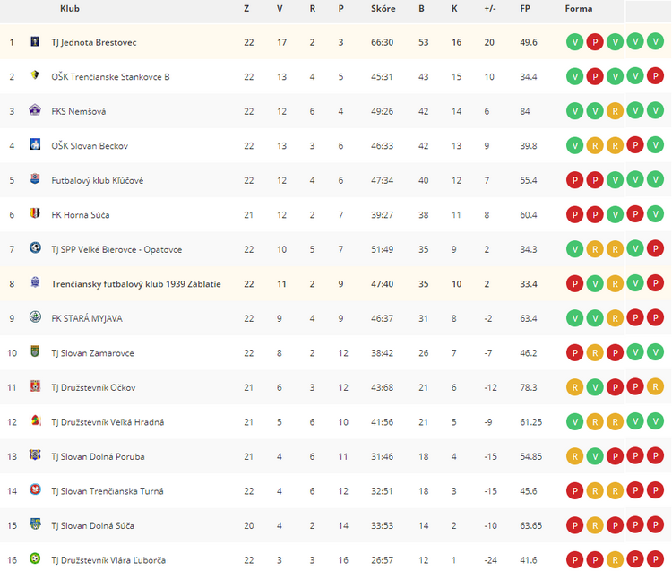Click the FKS Nemšová club crest icon
The width and height of the screenshot is (672, 580).
tap(35, 110)
